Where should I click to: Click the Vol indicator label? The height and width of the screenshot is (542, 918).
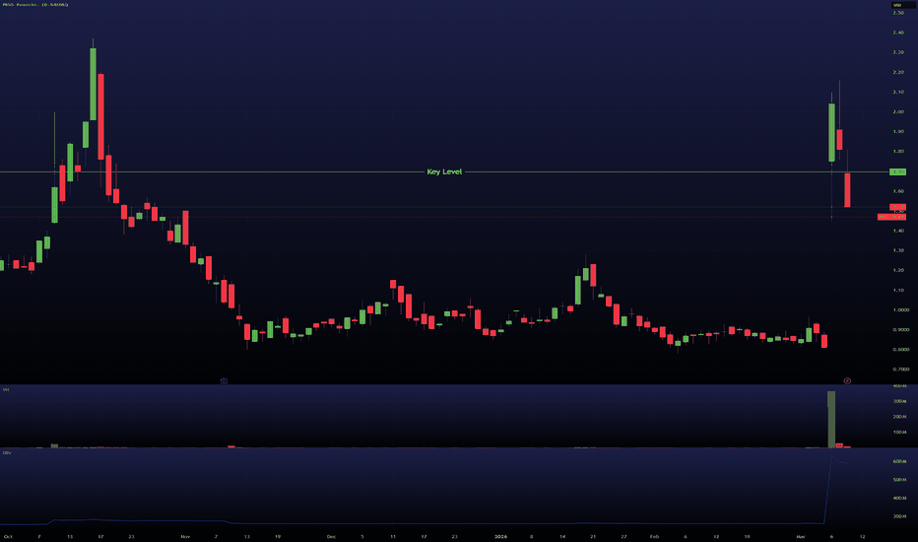(x=6, y=389)
